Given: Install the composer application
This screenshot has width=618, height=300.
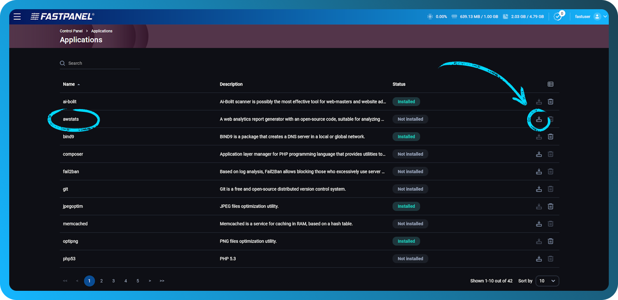Looking at the screenshot, I should click(539, 154).
